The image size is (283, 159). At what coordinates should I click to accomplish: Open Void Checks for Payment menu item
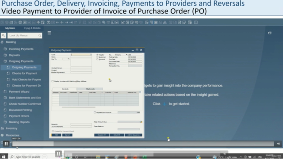(27, 79)
